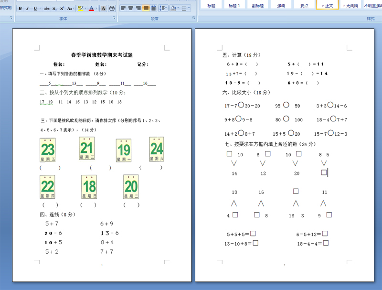Viewport: 382px width, 290px height.
Task: Toggle italic formatting
Action: [28, 8]
